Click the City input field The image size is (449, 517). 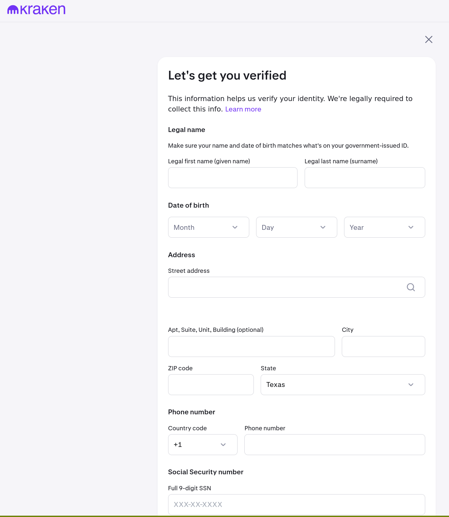[383, 347]
